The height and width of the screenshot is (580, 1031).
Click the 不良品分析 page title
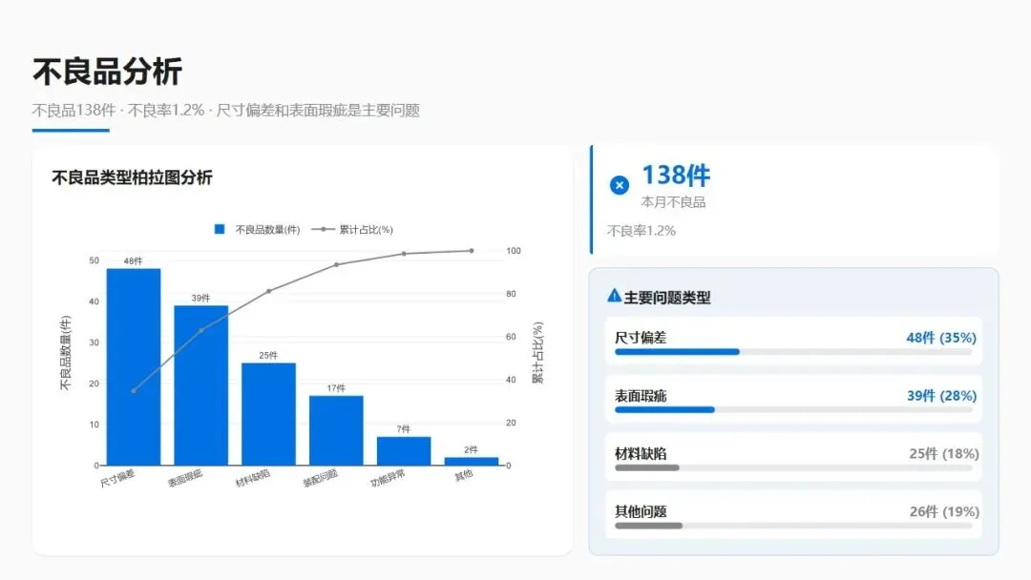(107, 72)
